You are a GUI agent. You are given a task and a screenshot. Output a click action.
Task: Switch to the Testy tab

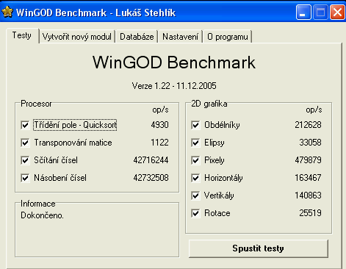click(22, 35)
